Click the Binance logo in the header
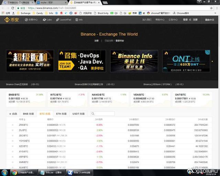The height and width of the screenshot is (176, 220). [11, 20]
